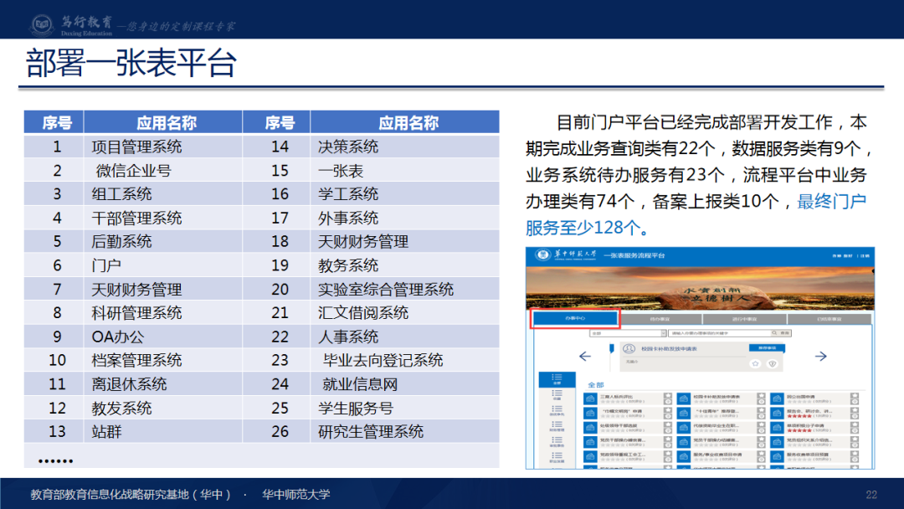This screenshot has width=904, height=509.
Task: Click the table cell 汇文借阅系统
Action: point(363,313)
